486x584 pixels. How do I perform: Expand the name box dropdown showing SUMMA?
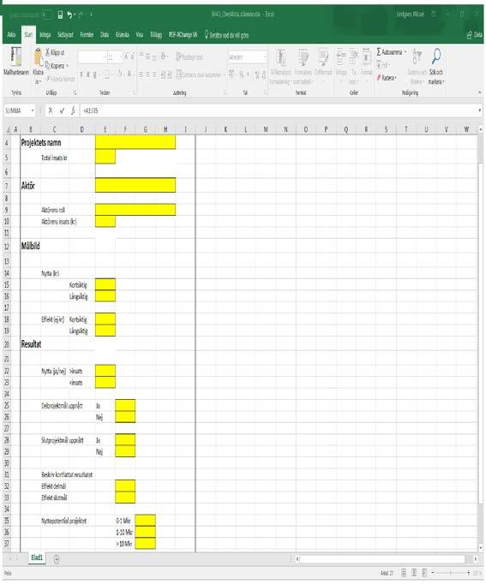coord(33,110)
